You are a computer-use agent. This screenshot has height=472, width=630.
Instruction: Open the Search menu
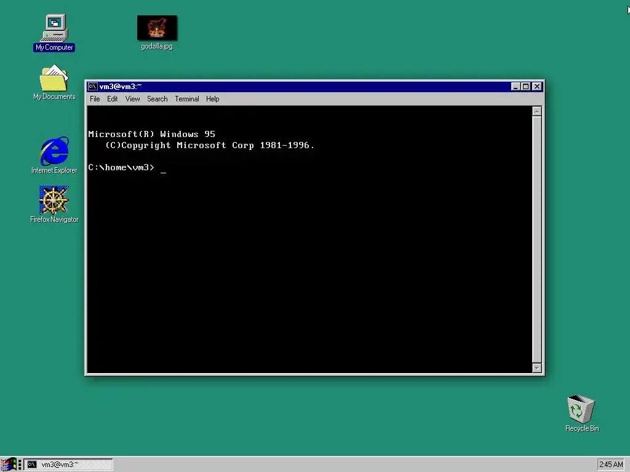157,99
